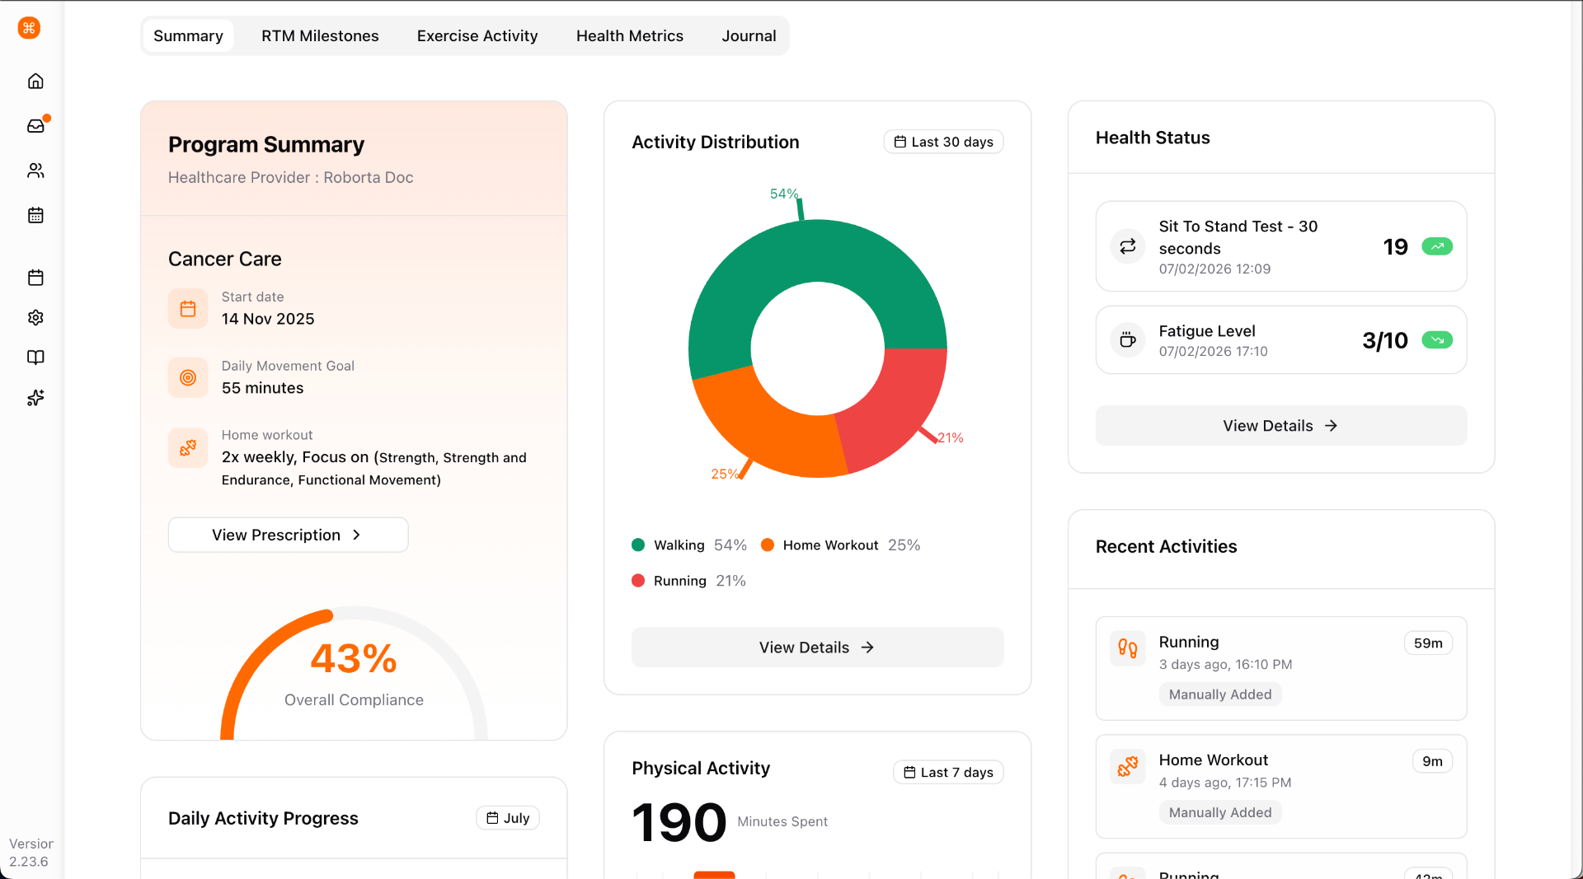This screenshot has width=1583, height=879.
Task: Open the Health Metrics tab
Action: coord(630,36)
